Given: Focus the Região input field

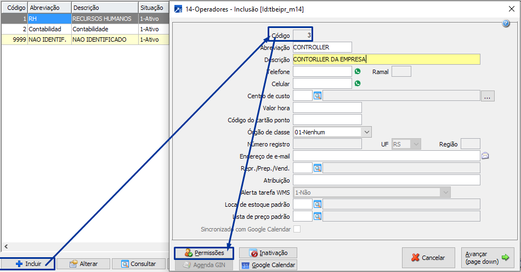Looking at the screenshot, I should click(x=471, y=144).
